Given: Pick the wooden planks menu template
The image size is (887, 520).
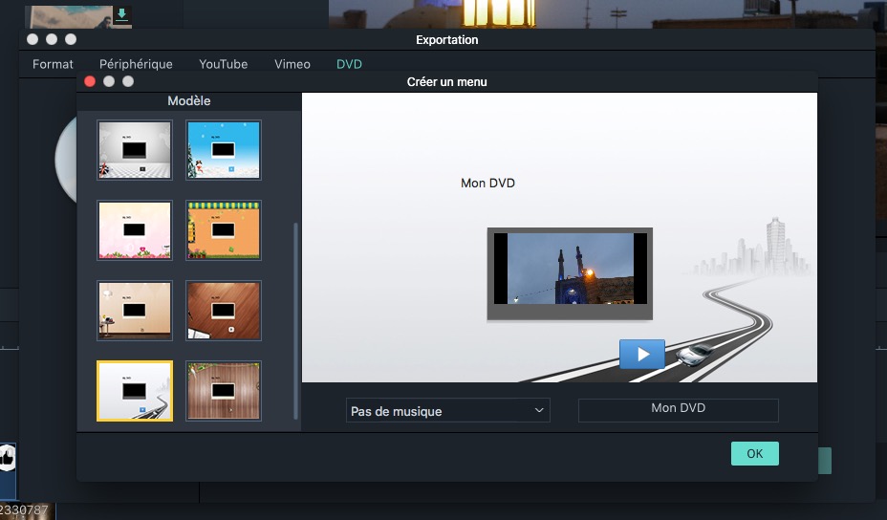Looking at the screenshot, I should (x=224, y=391).
